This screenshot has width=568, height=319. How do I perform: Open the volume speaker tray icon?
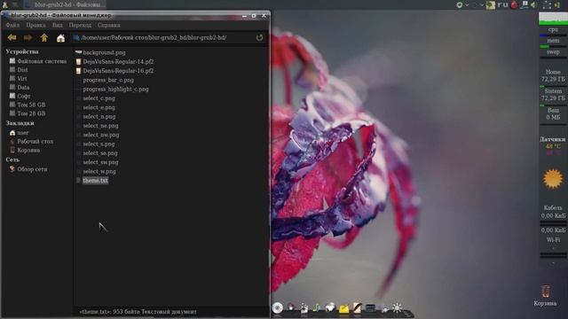click(x=534, y=4)
